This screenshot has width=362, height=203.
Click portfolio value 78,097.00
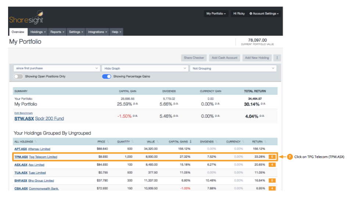click(x=257, y=40)
